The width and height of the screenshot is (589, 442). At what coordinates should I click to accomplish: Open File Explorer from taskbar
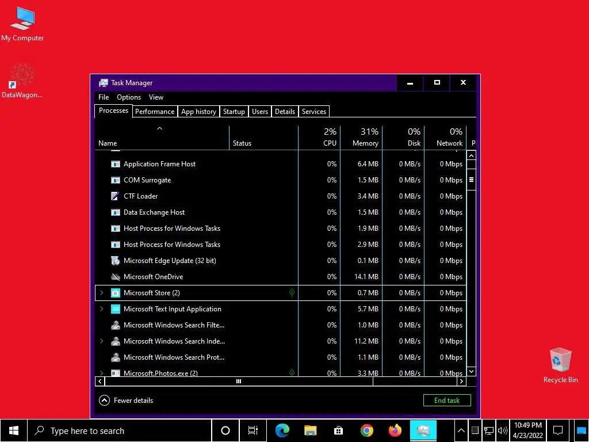(x=310, y=430)
